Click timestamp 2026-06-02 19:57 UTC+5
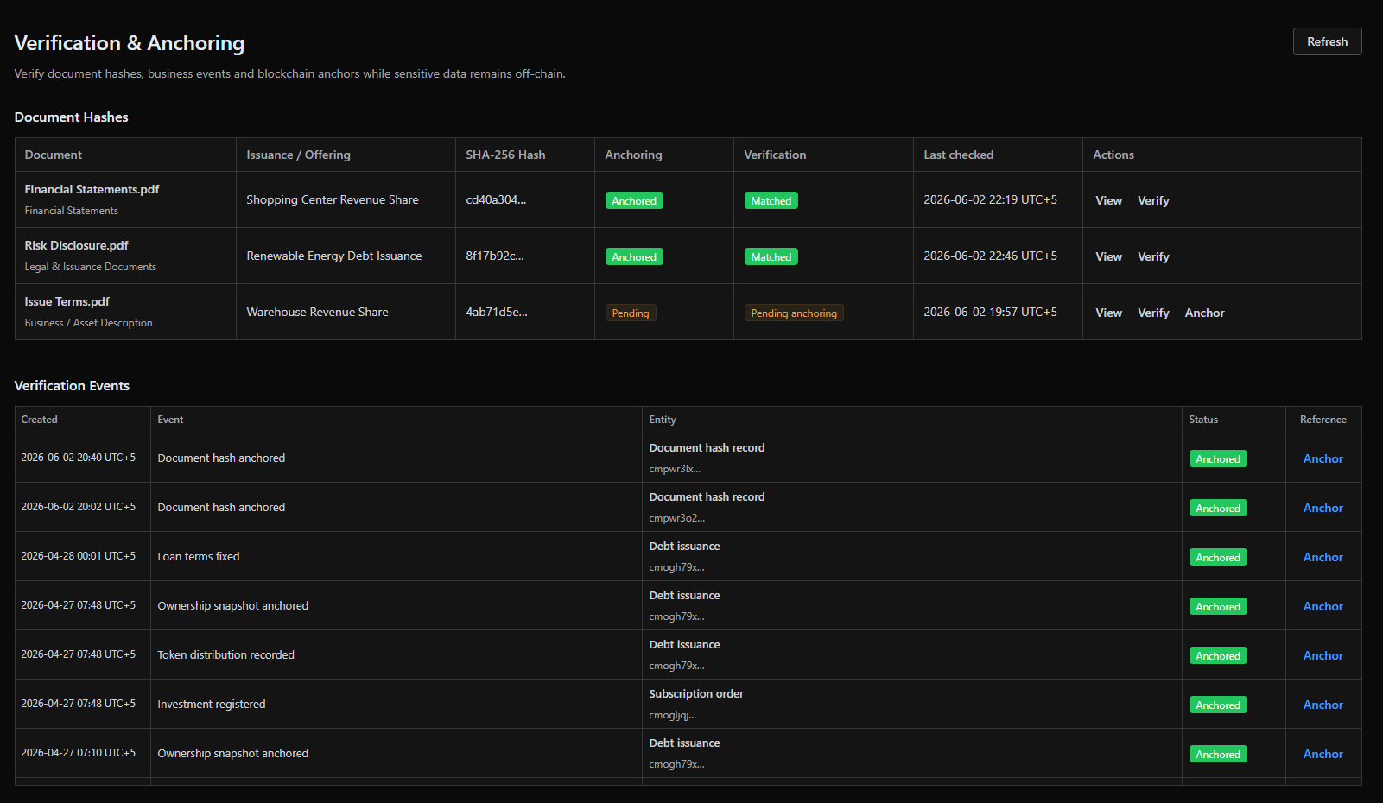 990,312
